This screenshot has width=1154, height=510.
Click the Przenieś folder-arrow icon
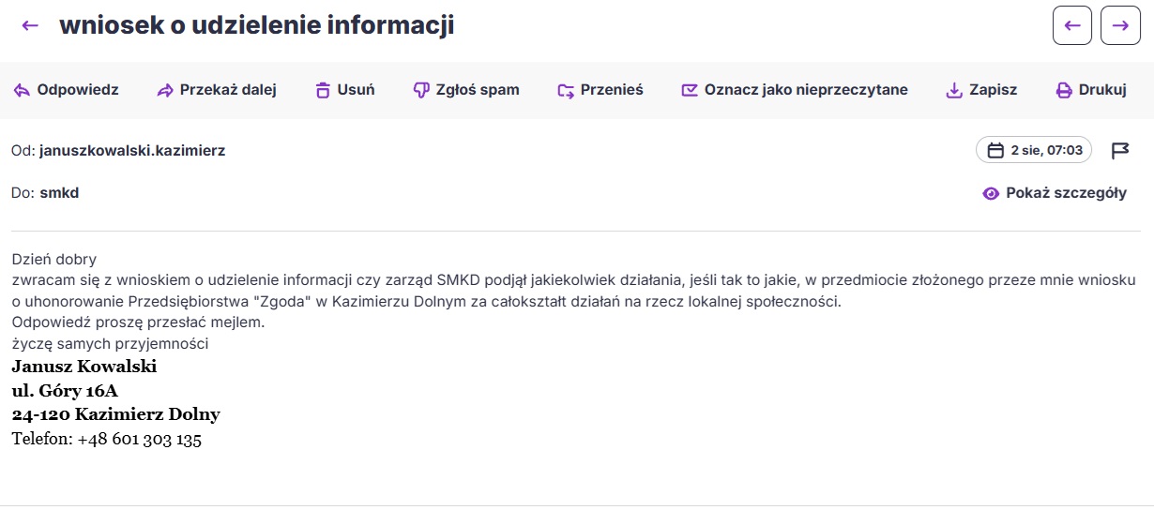(x=565, y=91)
